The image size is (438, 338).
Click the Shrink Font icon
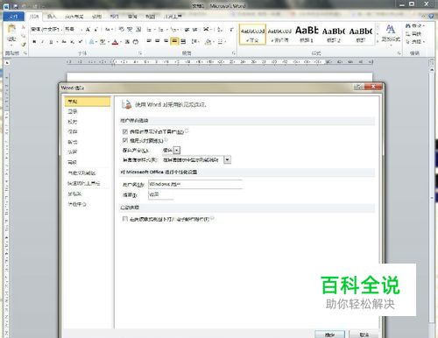click(x=95, y=29)
